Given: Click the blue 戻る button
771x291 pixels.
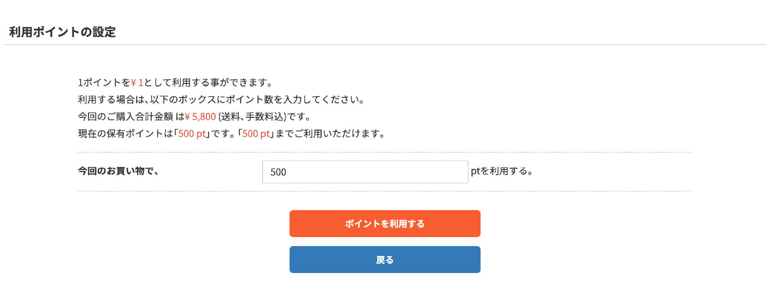Looking at the screenshot, I should (x=385, y=259).
